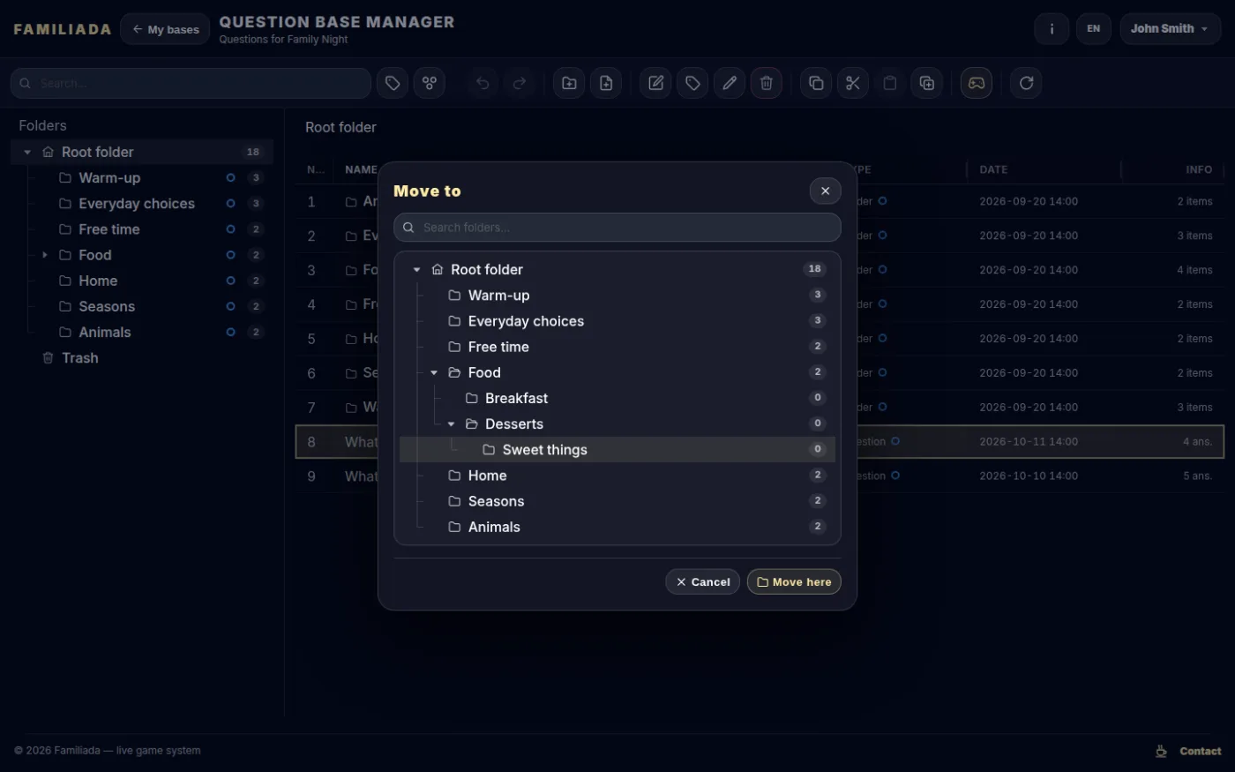Click the new folder toolbar icon
1235x772 pixels.
tap(569, 83)
